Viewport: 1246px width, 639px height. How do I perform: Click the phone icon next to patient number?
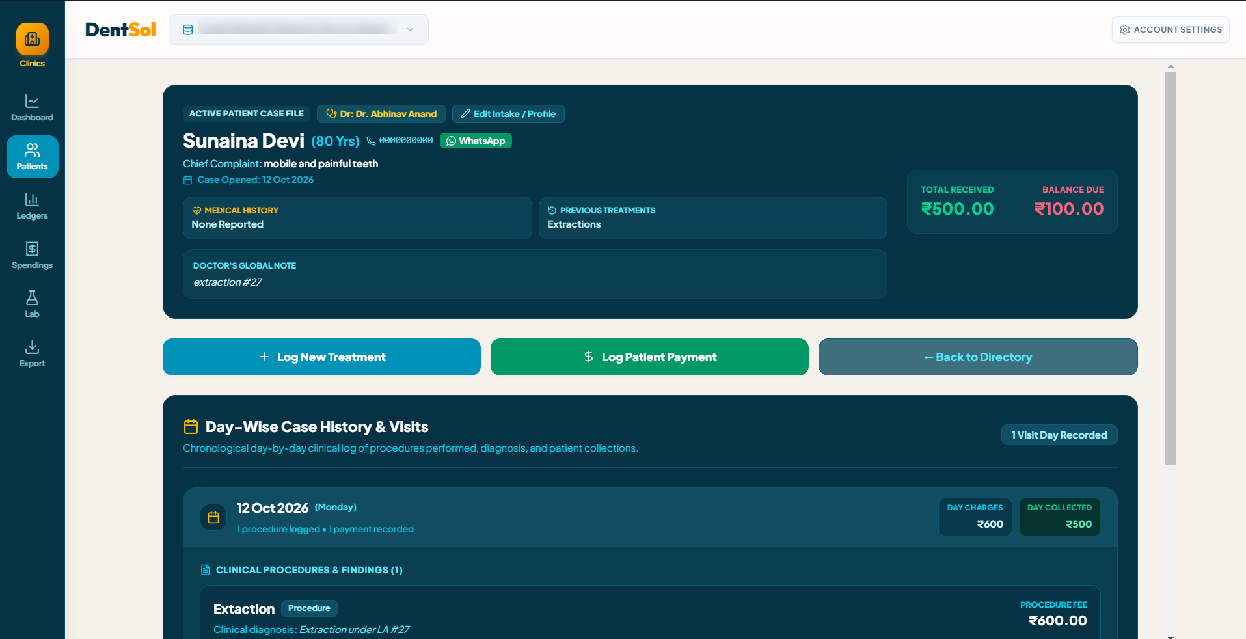[x=372, y=141]
